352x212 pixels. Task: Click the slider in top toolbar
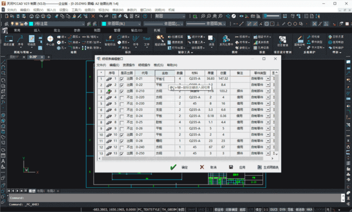[272, 16]
